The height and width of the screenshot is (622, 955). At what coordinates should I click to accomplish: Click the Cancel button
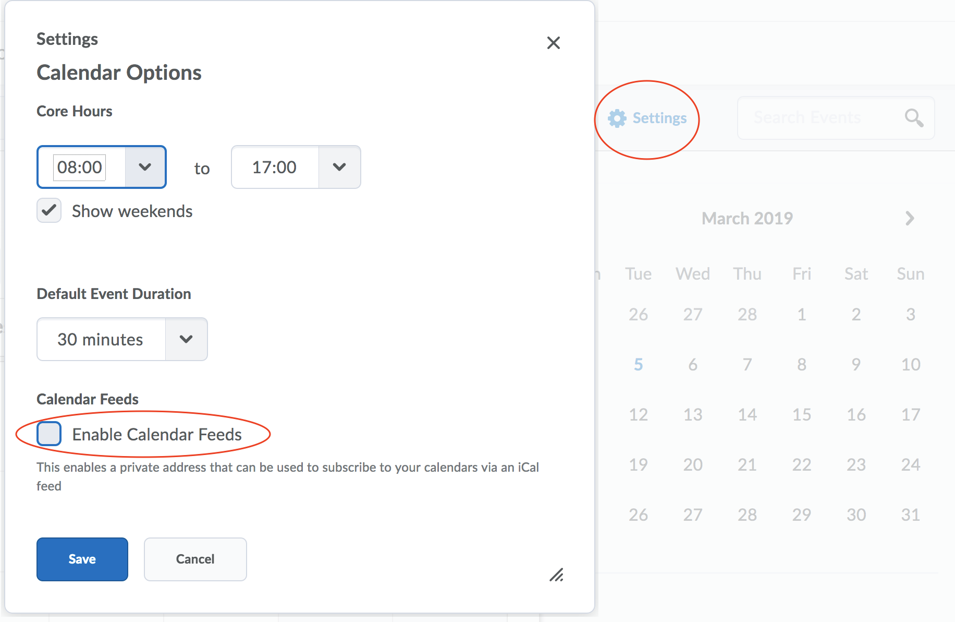(195, 559)
